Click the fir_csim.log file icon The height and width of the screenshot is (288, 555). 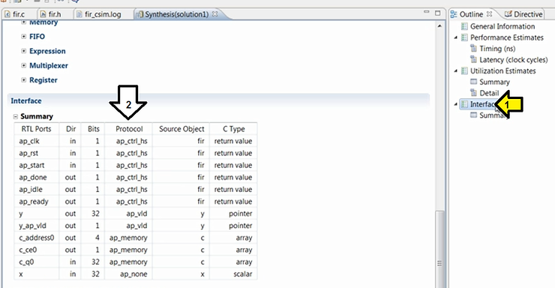[79, 14]
